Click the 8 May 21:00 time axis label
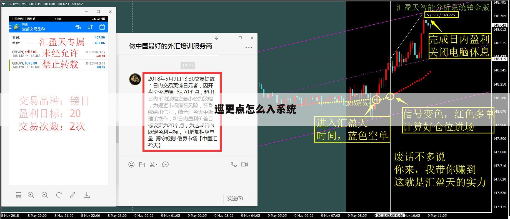Screen dimensions: 510x219 pyautogui.click(x=64, y=215)
